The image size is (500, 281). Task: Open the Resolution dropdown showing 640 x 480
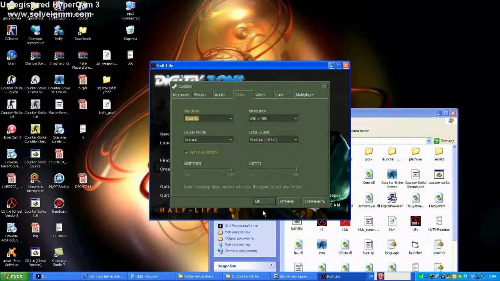(x=273, y=118)
